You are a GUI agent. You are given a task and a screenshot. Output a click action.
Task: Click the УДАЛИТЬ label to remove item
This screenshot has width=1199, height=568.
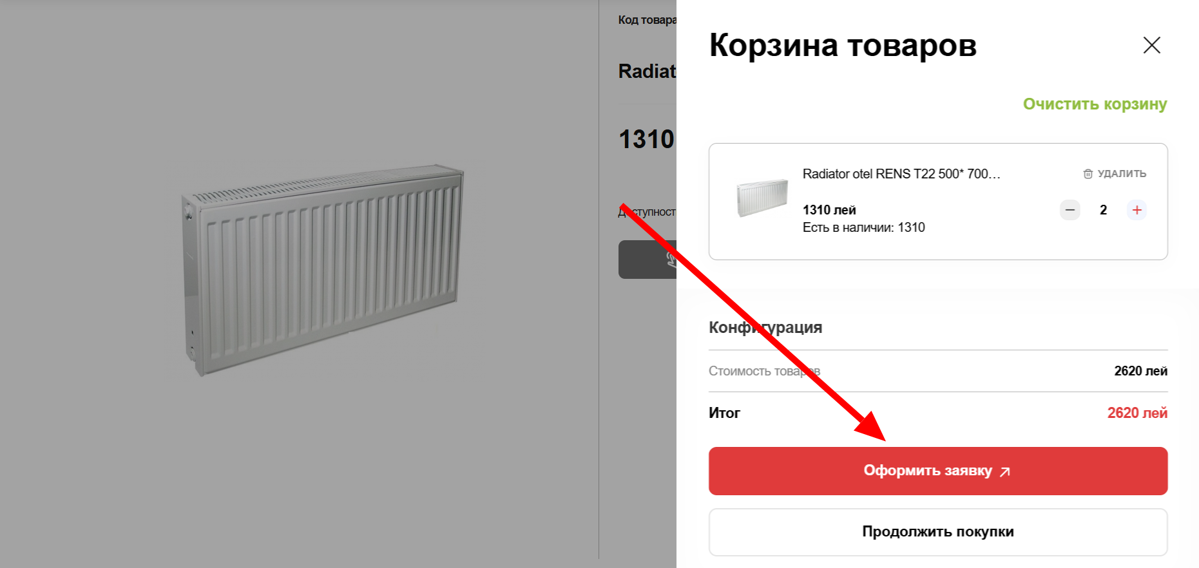[x=1122, y=174]
